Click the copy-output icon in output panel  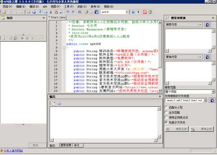pos(59,103)
